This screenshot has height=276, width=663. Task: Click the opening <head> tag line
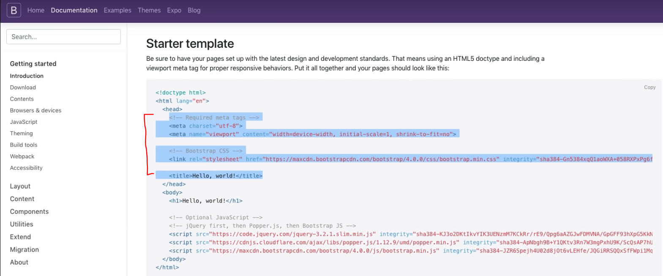click(172, 109)
